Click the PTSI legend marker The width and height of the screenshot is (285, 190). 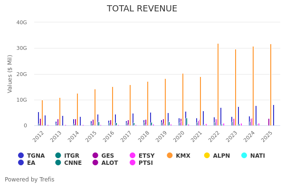tap(133, 163)
